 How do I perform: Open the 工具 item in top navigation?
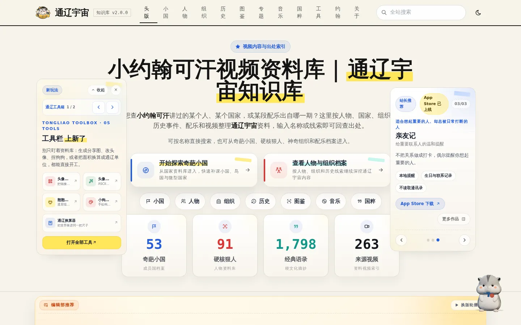coord(318,13)
